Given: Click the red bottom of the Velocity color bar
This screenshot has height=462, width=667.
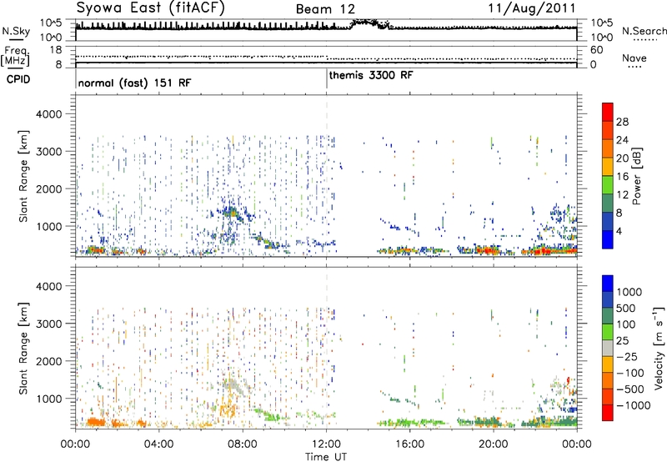Looking at the screenshot, I should (608, 413).
